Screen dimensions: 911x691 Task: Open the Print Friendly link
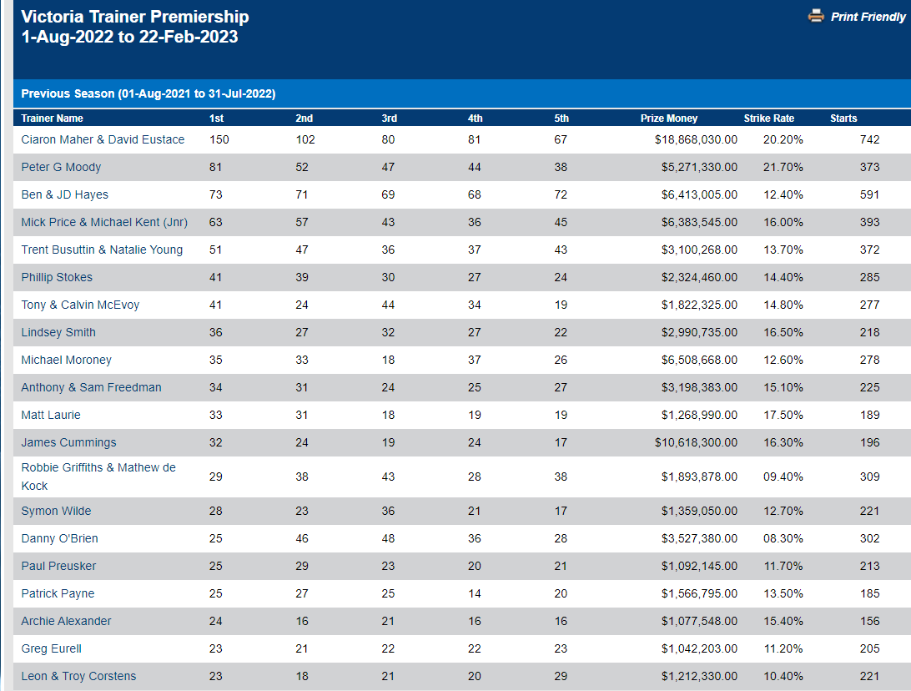(868, 17)
